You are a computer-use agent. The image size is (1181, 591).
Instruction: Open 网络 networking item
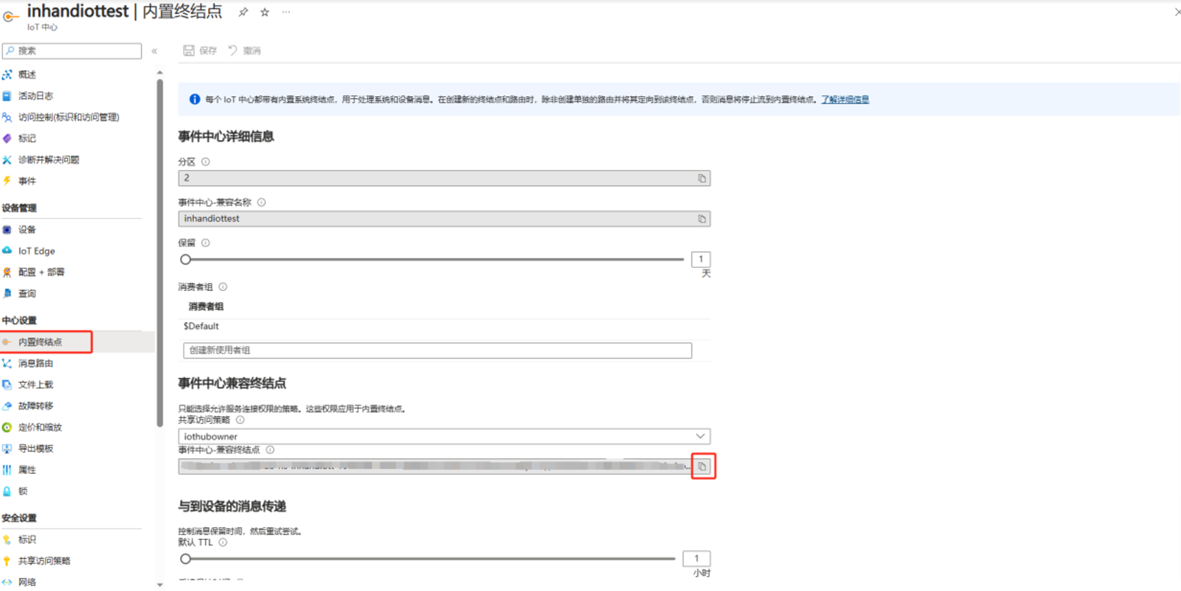click(x=27, y=583)
